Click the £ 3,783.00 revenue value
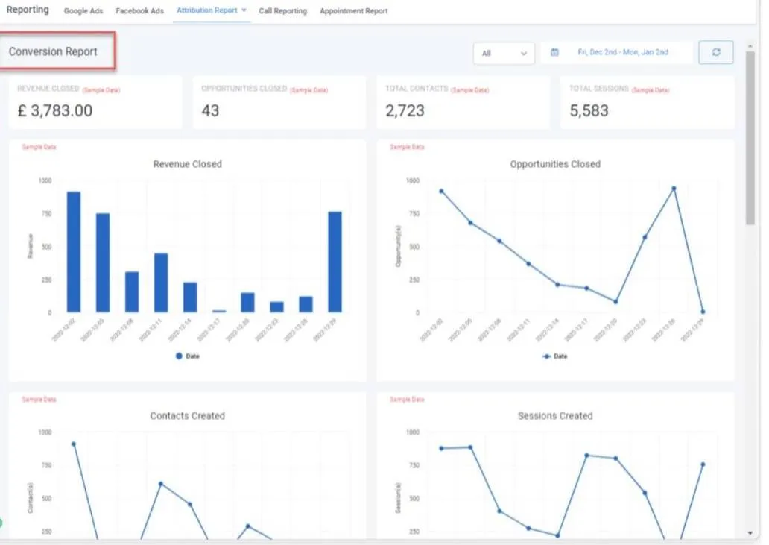Viewport: 769px width, 545px height. (55, 110)
